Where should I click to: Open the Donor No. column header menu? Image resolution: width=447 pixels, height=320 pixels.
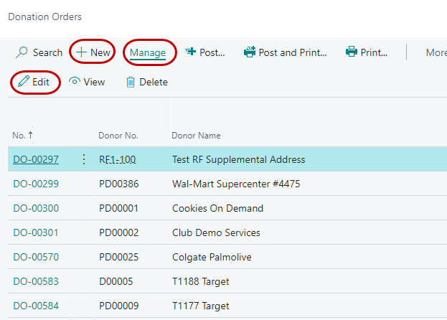[x=118, y=136]
